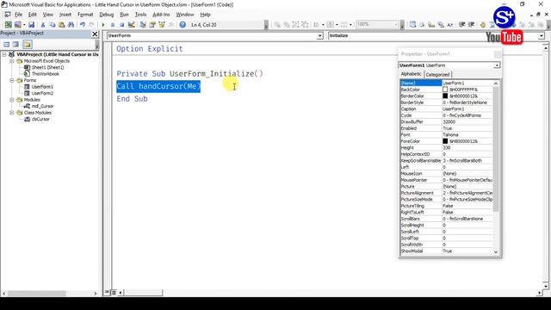551x310 pixels.
Task: Collapse the VBAProject root tree node
Action: (x=3, y=54)
